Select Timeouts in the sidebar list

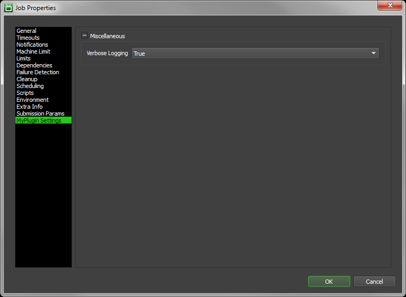click(43, 38)
